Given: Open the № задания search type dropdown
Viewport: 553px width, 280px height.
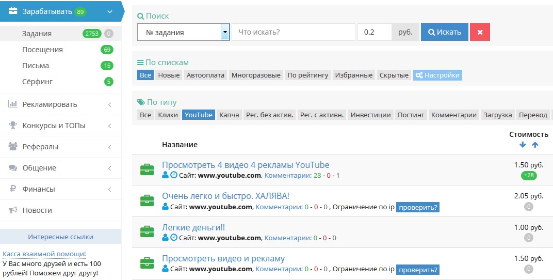Looking at the screenshot, I should click(x=184, y=32).
